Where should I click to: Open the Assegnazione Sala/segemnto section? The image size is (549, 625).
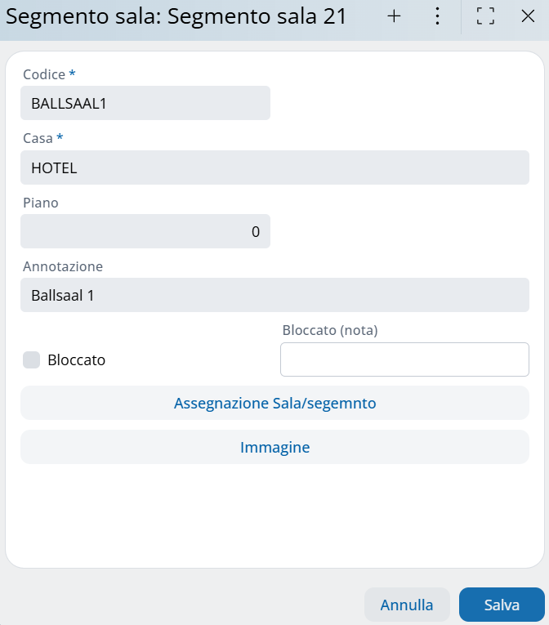pos(274,403)
